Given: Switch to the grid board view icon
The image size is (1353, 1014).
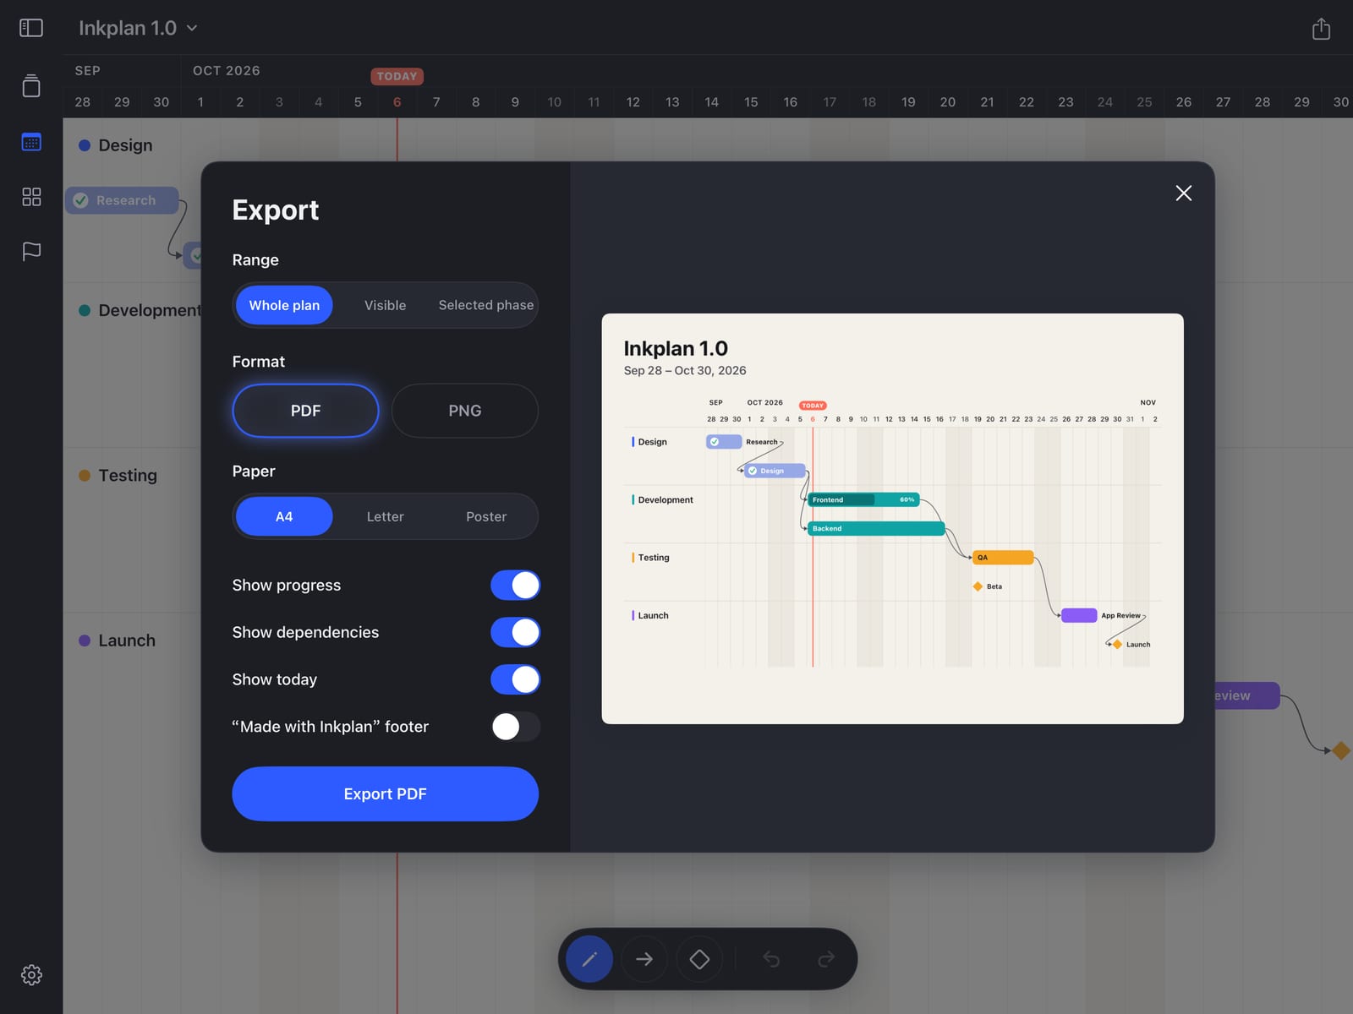Looking at the screenshot, I should pyautogui.click(x=31, y=197).
